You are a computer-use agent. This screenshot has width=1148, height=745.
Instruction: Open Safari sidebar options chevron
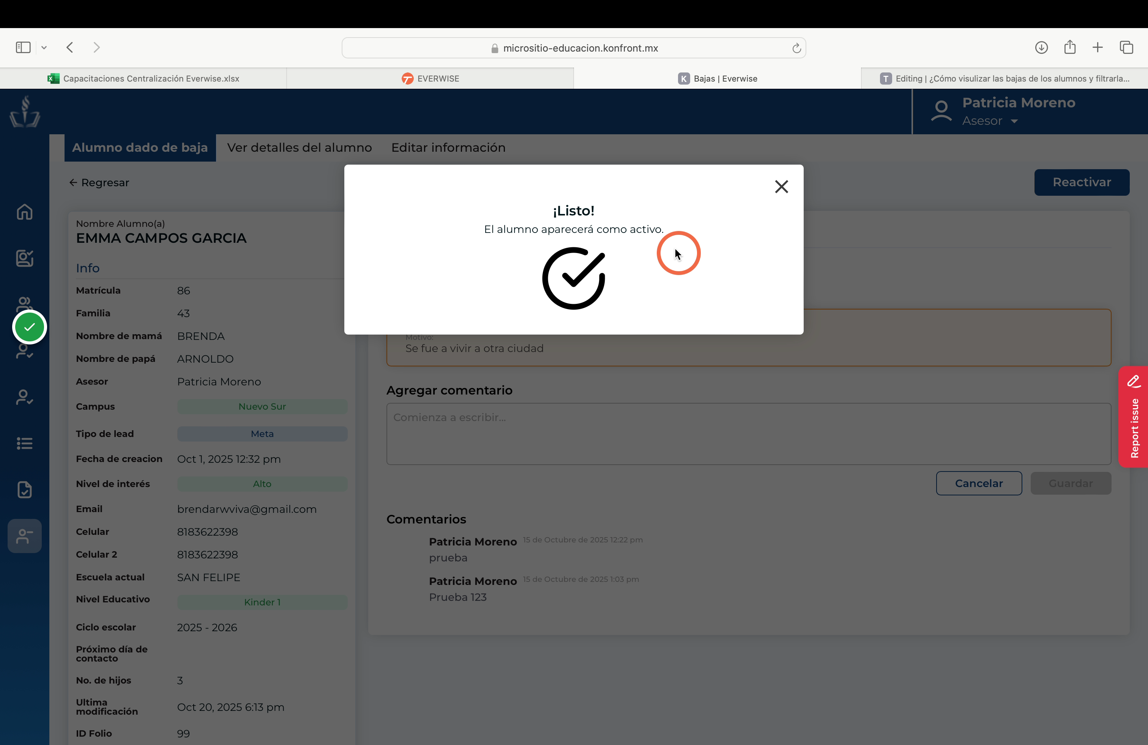pyautogui.click(x=44, y=47)
